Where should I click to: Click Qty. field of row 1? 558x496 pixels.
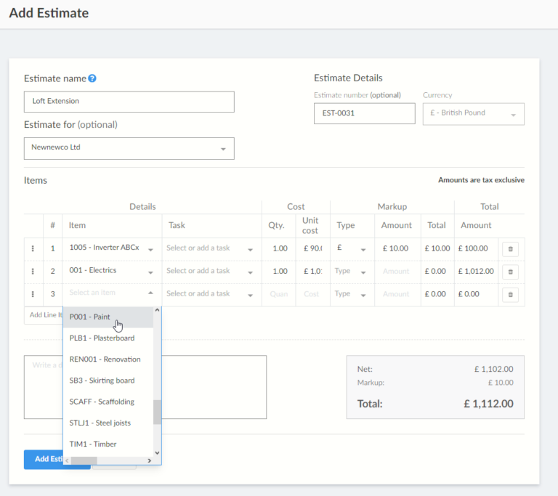coord(279,248)
